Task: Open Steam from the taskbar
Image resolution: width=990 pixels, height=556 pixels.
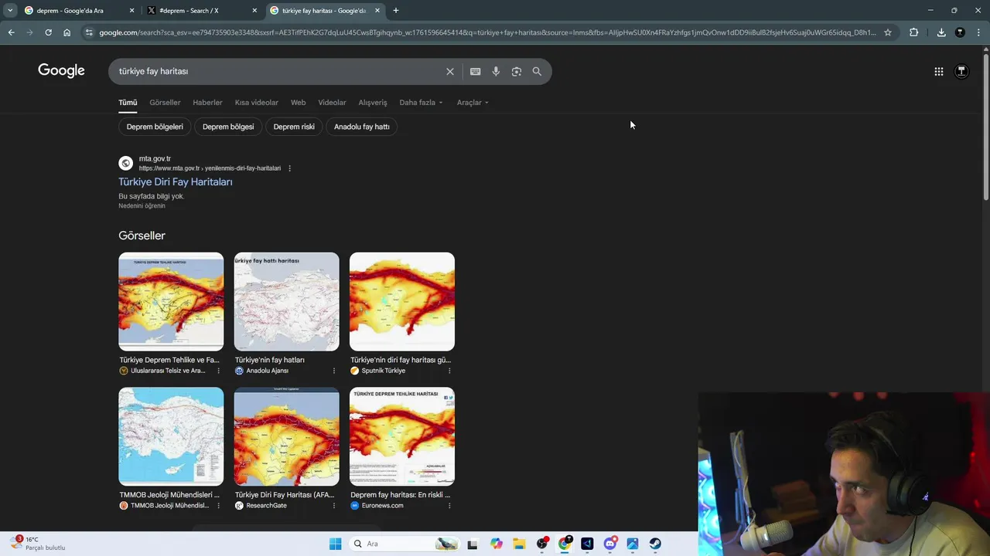Action: click(655, 544)
